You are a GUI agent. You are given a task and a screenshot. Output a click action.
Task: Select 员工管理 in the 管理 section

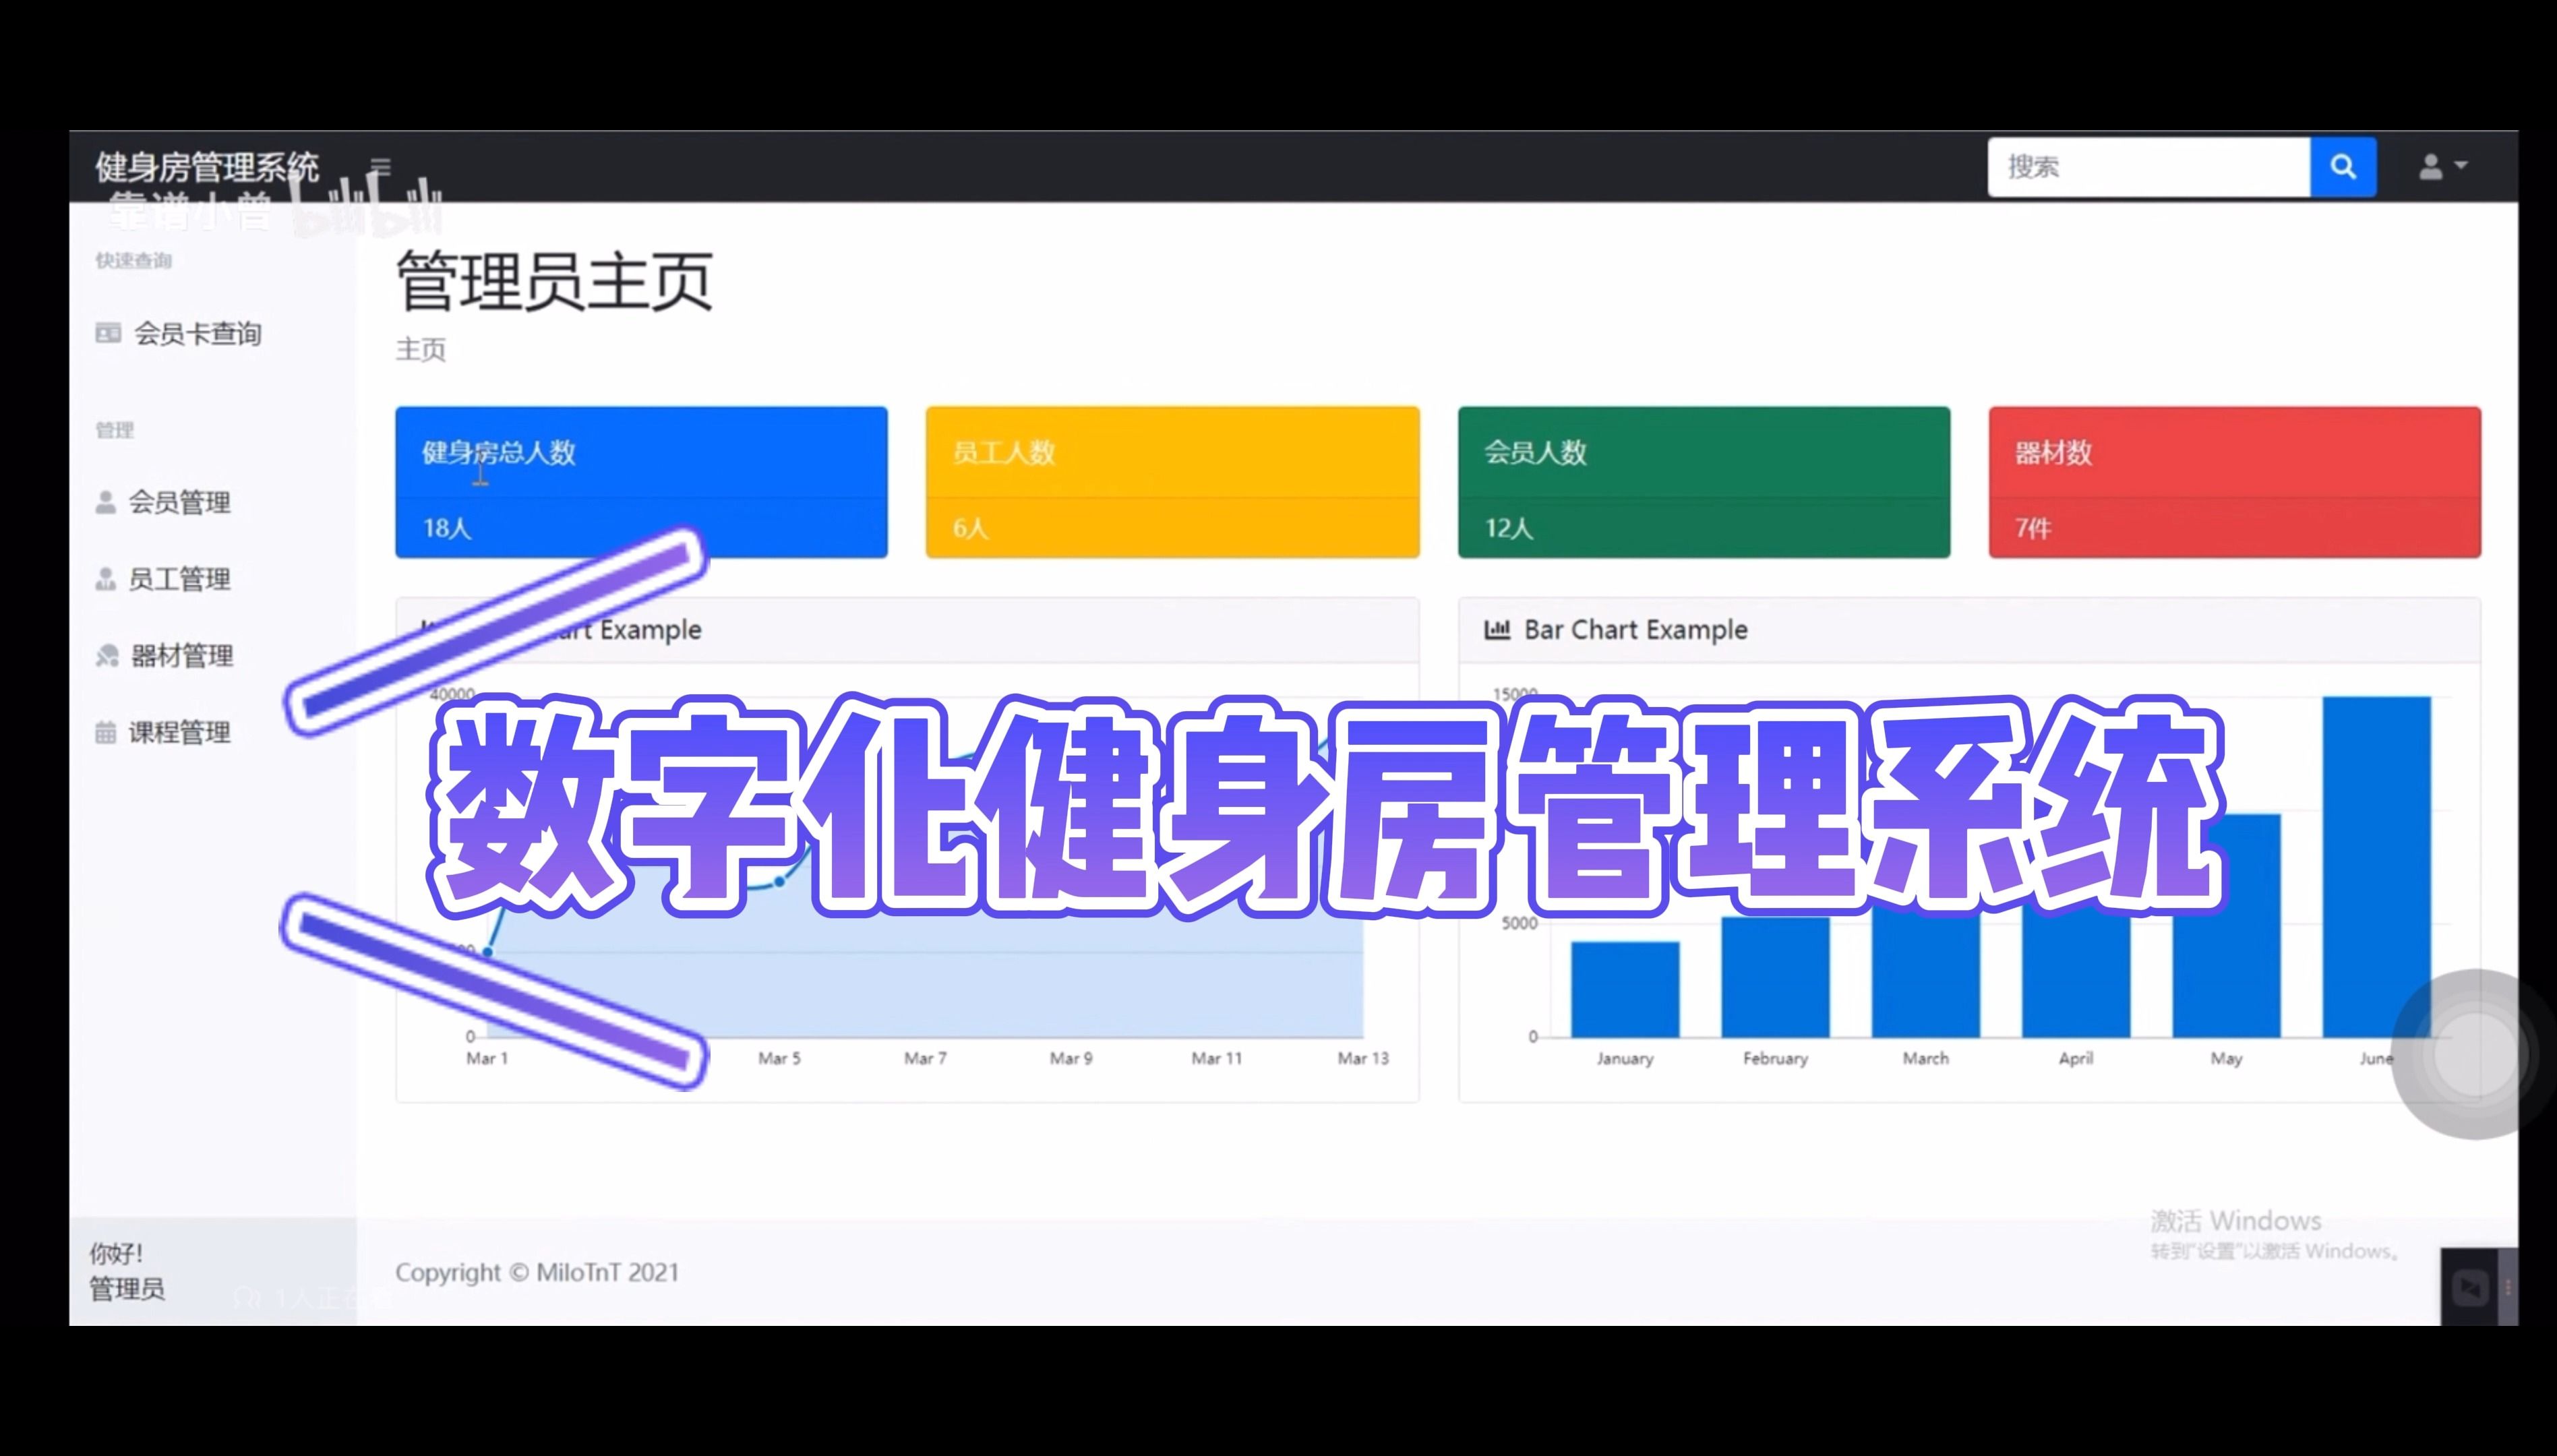181,578
